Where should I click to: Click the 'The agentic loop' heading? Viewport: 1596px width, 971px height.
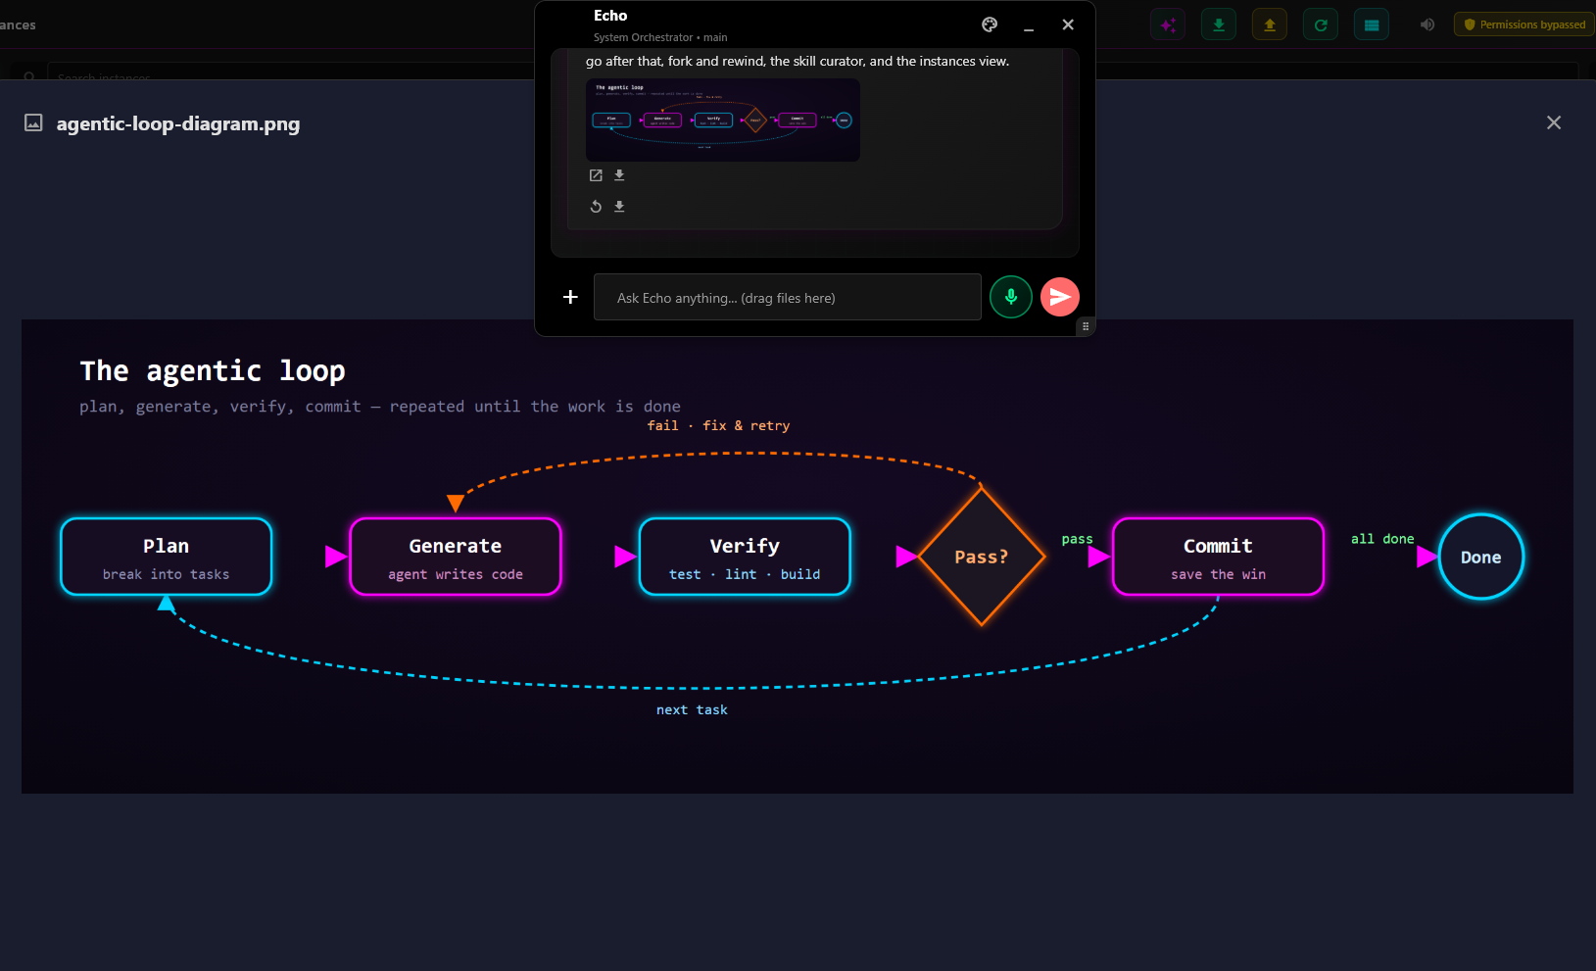coord(213,371)
